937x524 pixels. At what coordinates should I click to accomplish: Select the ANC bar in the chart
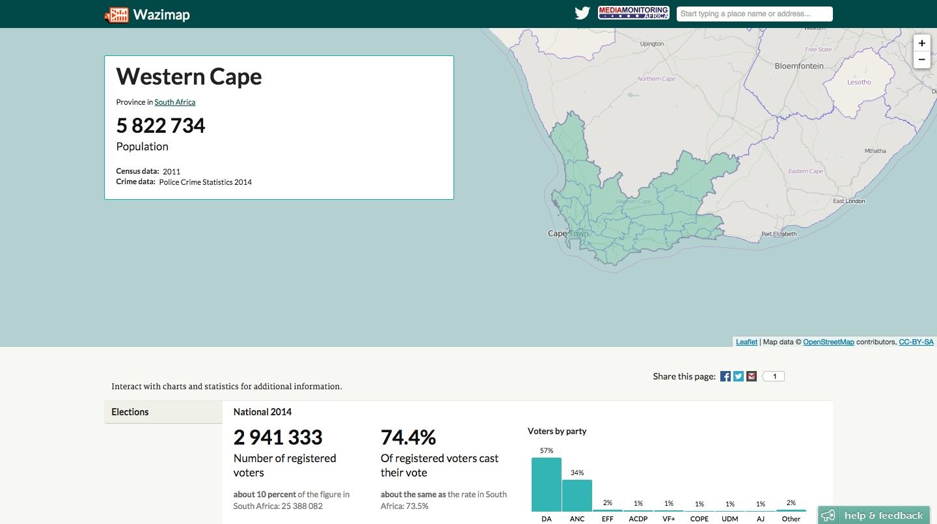coord(577,495)
